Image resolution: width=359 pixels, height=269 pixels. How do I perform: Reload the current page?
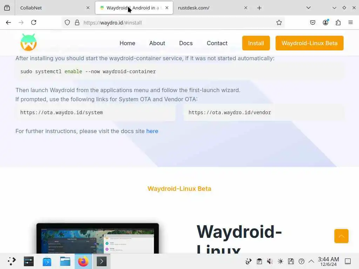(34, 22)
